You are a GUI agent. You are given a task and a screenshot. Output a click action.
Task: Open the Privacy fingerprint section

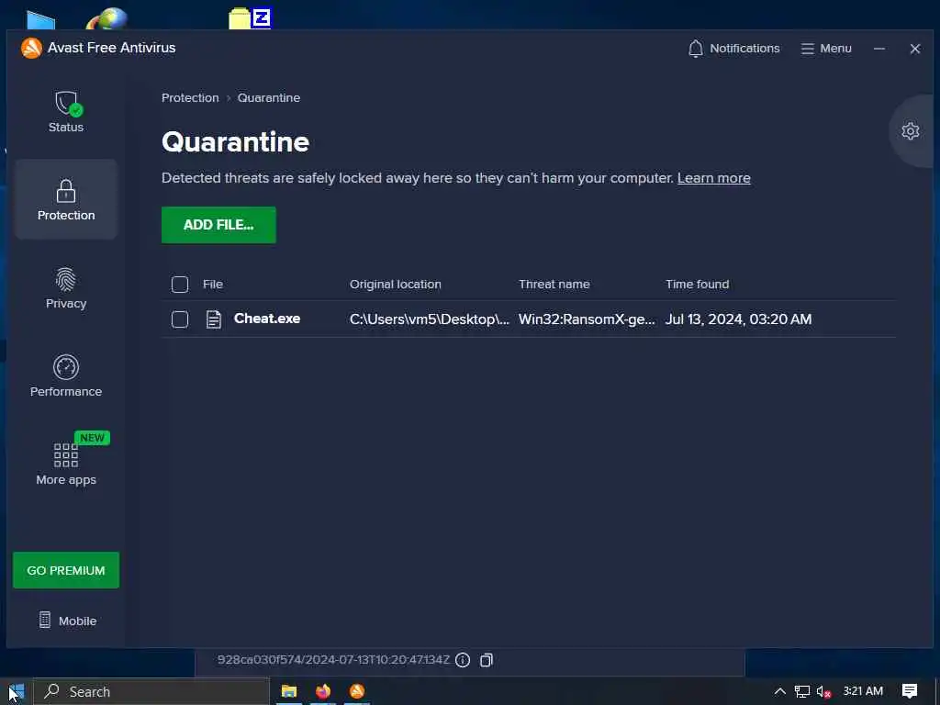tap(66, 287)
